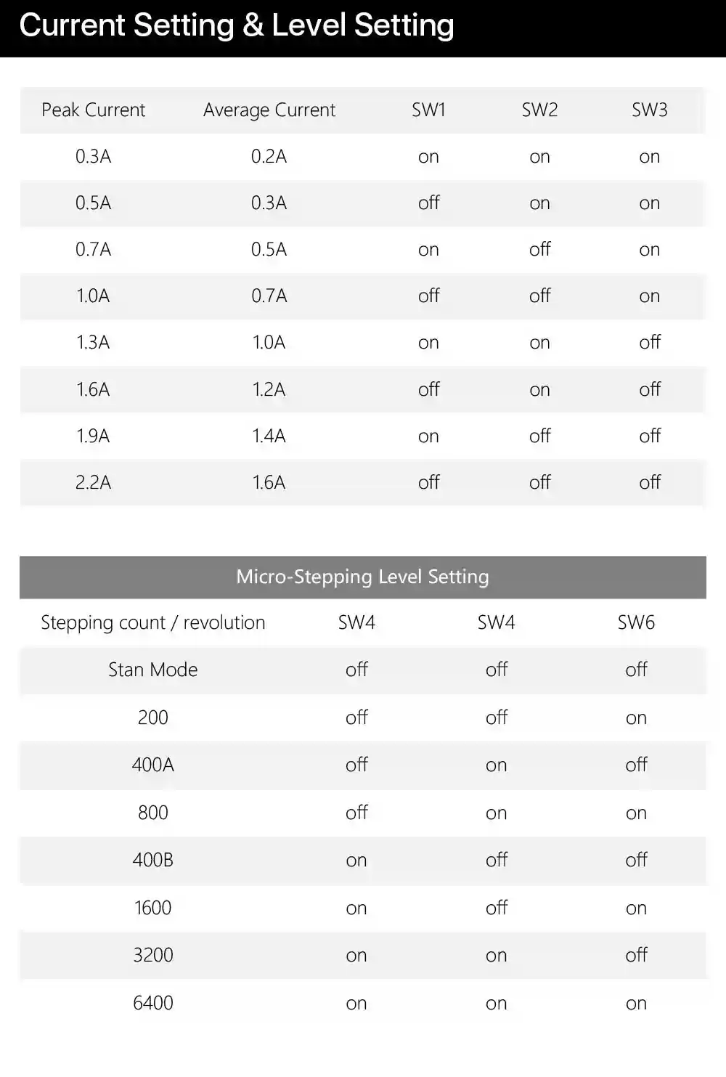Click SW1 off value in 0.5A row
Image resolution: width=726 pixels, height=1077 pixels.
(x=428, y=203)
